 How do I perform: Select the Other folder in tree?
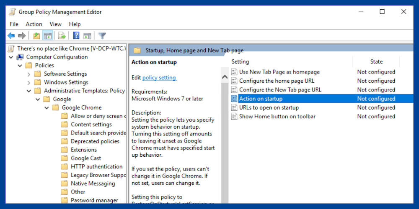coord(78,192)
